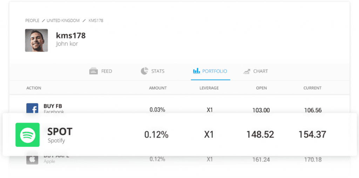This screenshot has height=178, width=359.
Task: Click the Facebook logo icon
Action: pos(32,108)
